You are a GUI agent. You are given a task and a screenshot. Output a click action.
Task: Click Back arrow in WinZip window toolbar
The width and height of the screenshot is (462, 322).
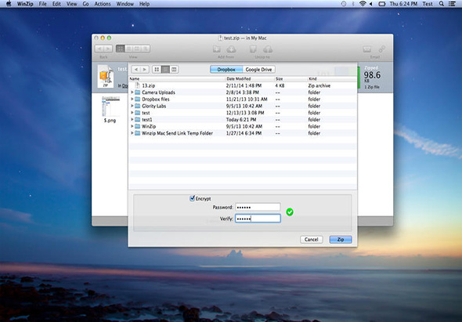point(99,49)
